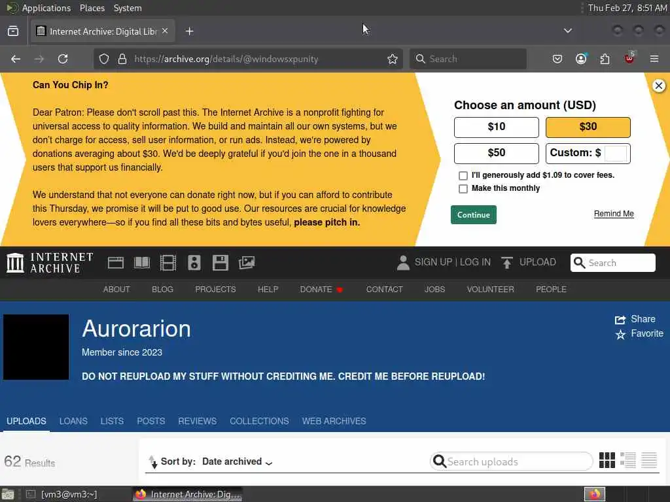Image resolution: width=670 pixels, height=502 pixels.
Task: Open the BLOG nav link
Action: click(162, 290)
